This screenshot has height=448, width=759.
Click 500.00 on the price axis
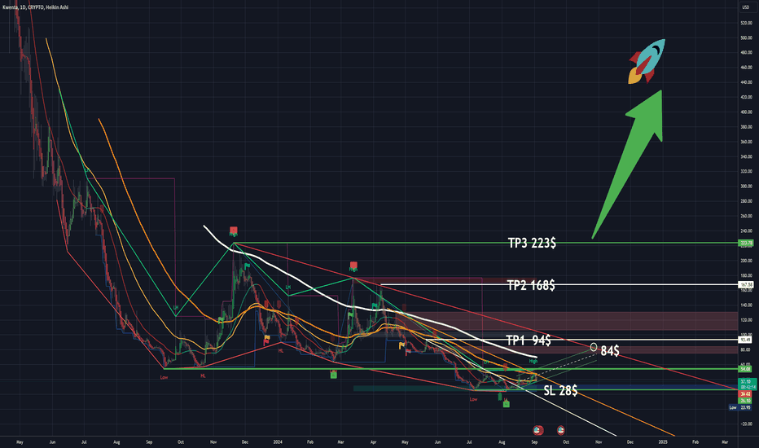[746, 37]
